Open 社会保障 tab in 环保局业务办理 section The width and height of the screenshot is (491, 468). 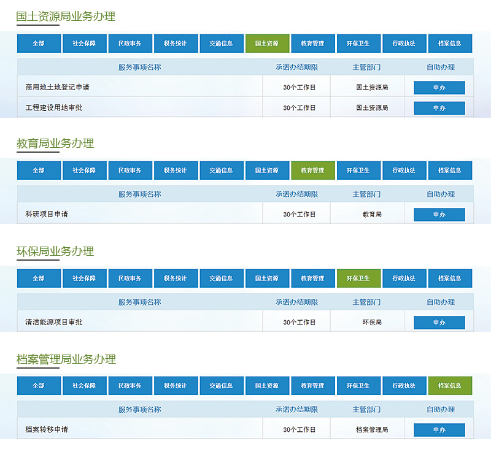(85, 278)
